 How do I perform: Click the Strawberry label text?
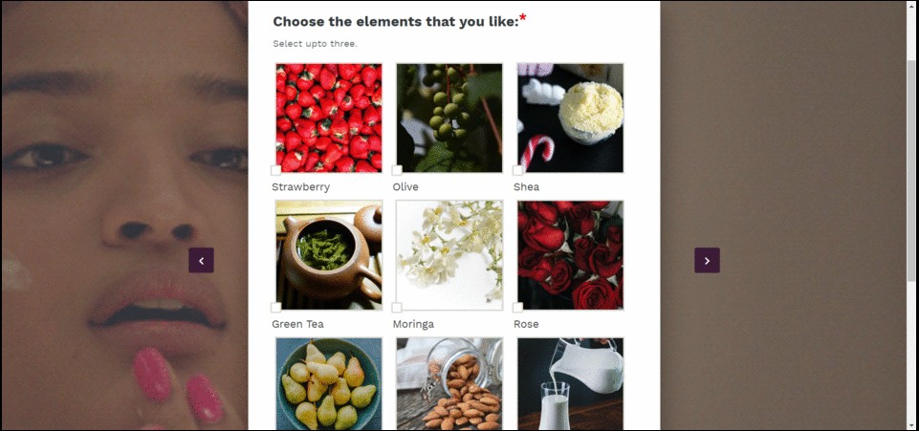tap(300, 187)
